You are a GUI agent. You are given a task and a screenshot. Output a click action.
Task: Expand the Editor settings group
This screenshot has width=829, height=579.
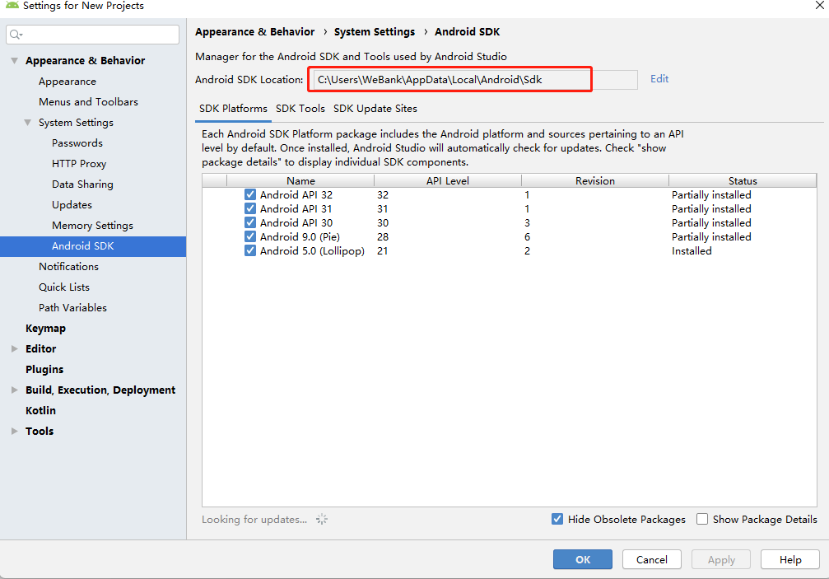click(x=14, y=349)
